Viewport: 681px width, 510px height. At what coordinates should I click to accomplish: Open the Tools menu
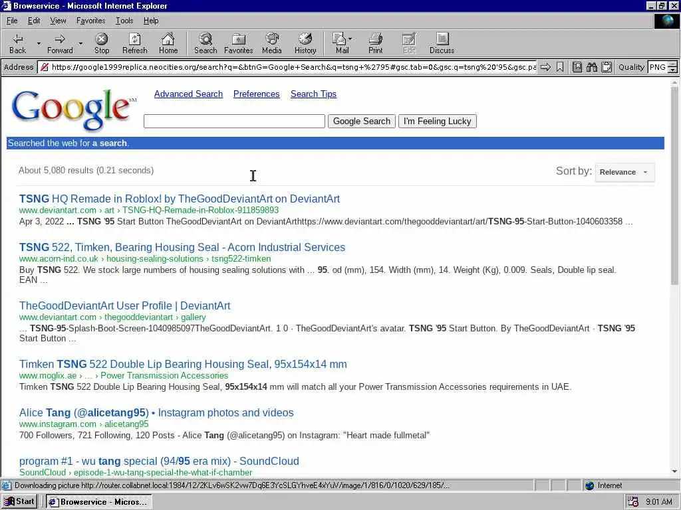pos(124,21)
